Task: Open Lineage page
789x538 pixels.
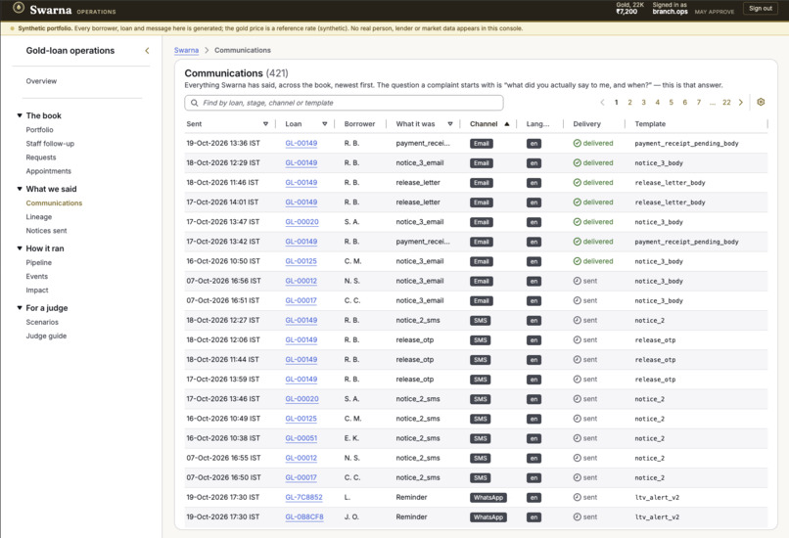Action: coord(39,217)
